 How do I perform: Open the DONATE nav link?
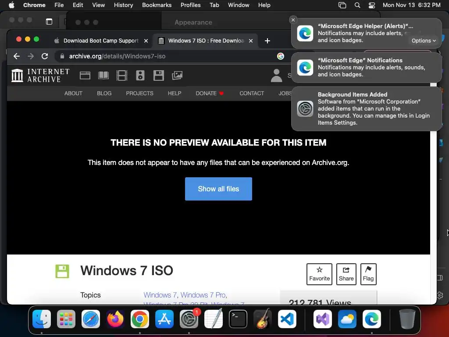click(x=210, y=93)
